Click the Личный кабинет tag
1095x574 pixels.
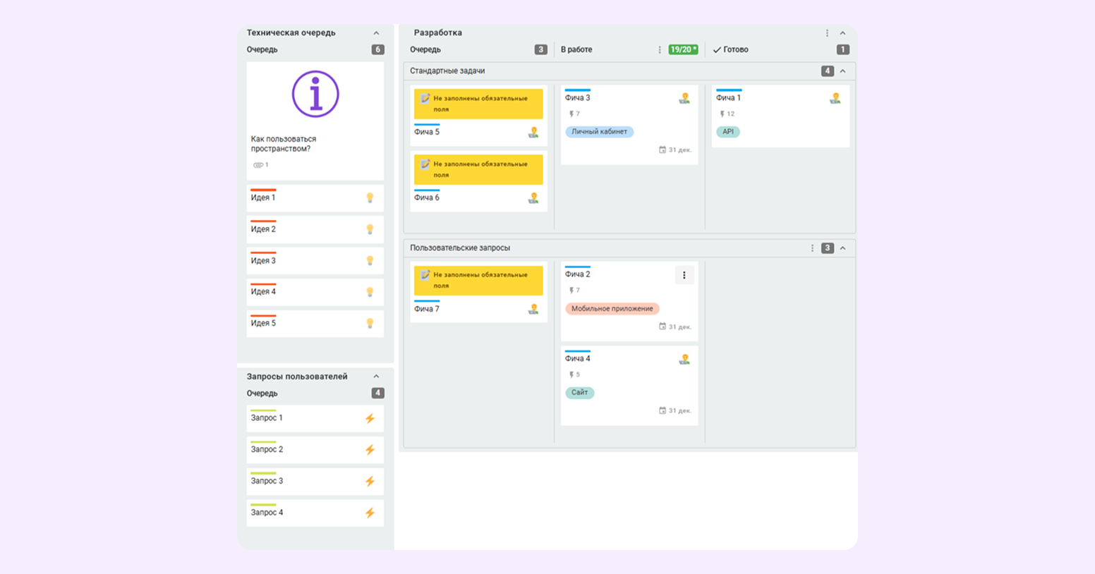click(599, 132)
